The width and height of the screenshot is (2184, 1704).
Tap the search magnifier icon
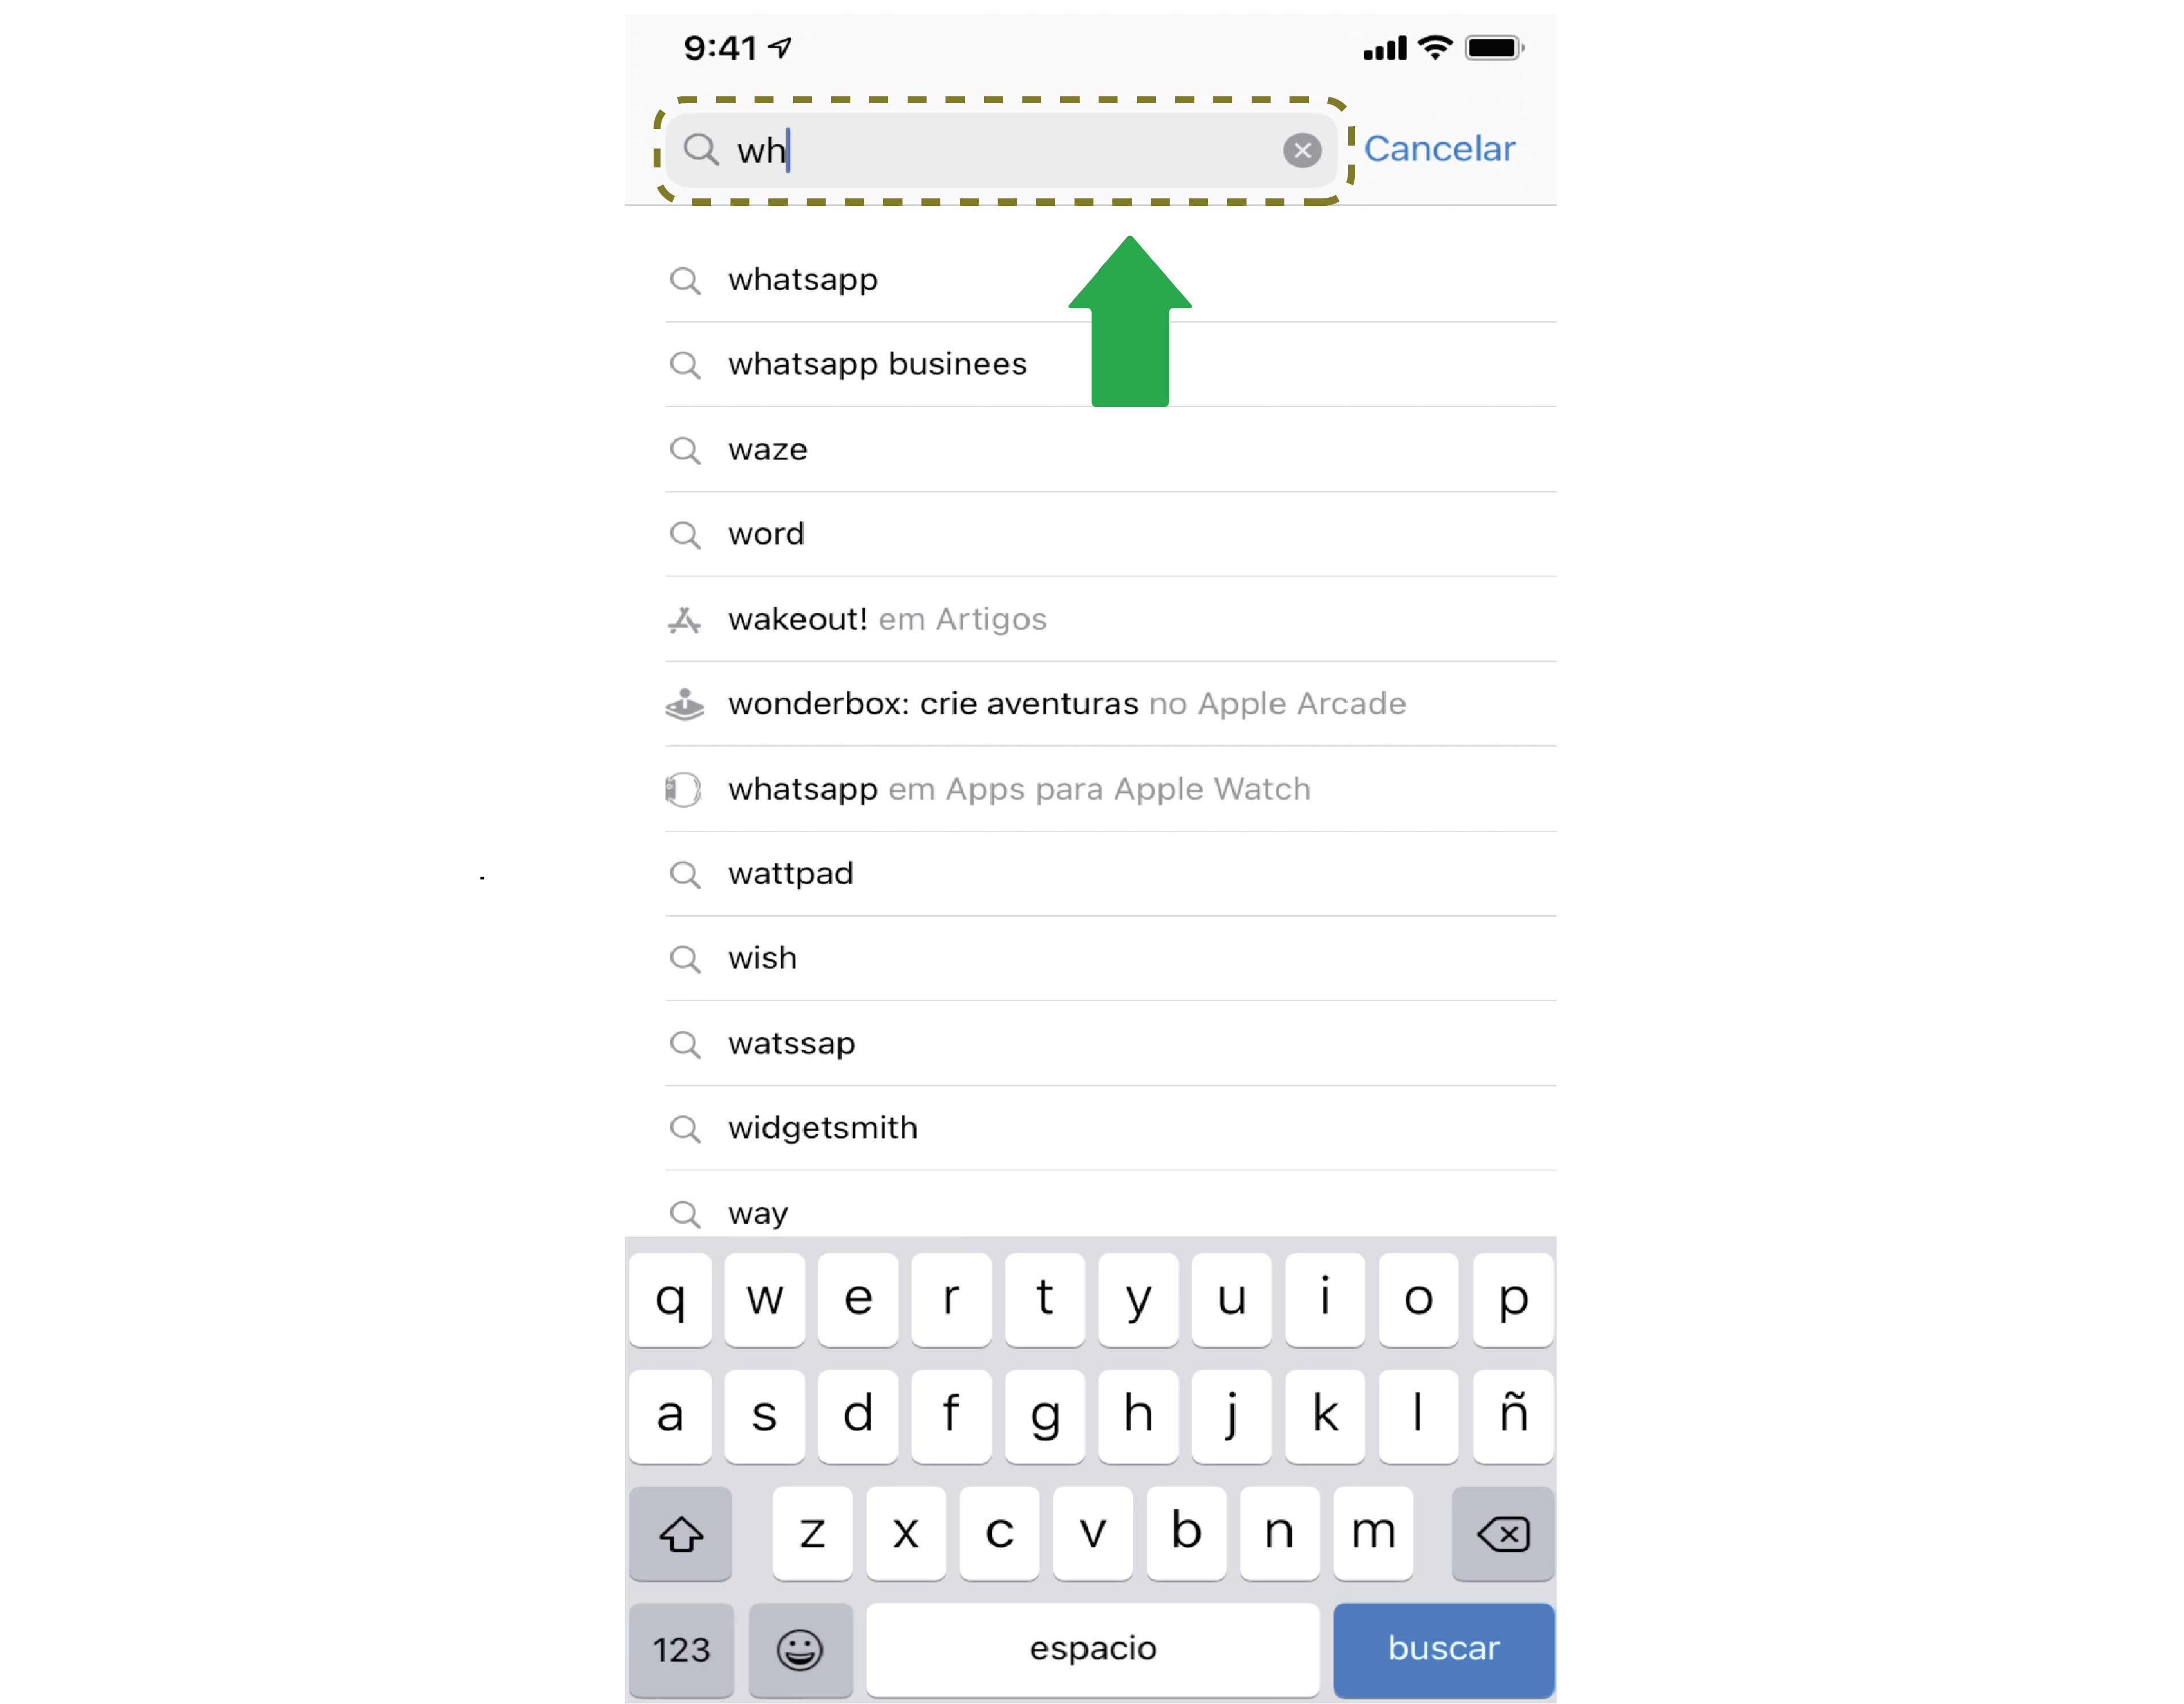click(x=702, y=149)
